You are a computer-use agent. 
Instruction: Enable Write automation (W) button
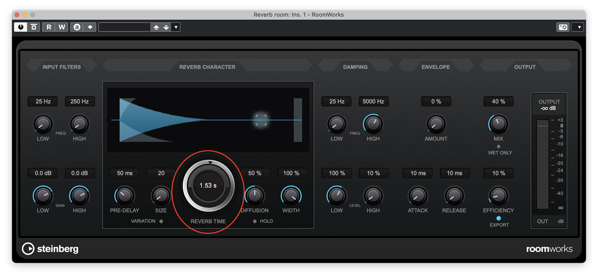62,27
